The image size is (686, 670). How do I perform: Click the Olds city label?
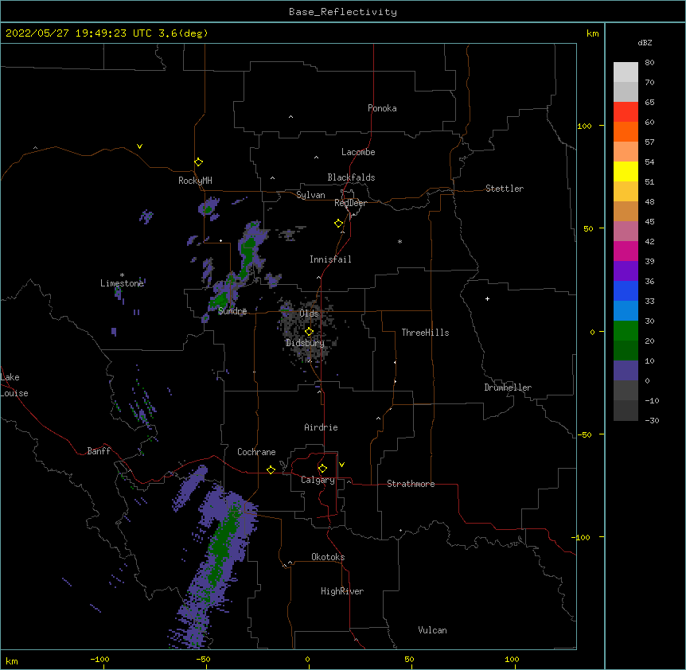click(x=309, y=314)
